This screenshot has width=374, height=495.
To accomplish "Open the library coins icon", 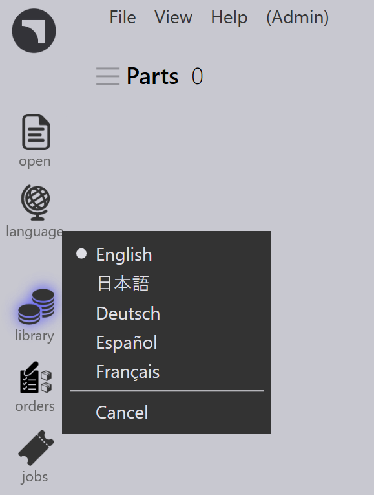I will tap(36, 307).
